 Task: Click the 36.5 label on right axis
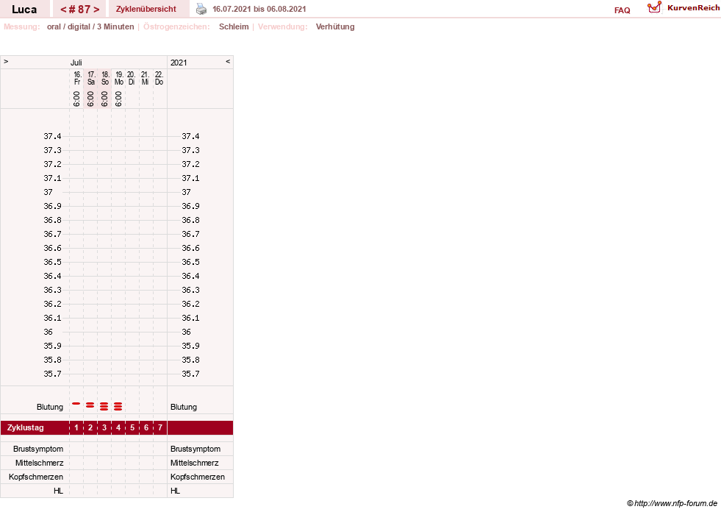point(190,262)
